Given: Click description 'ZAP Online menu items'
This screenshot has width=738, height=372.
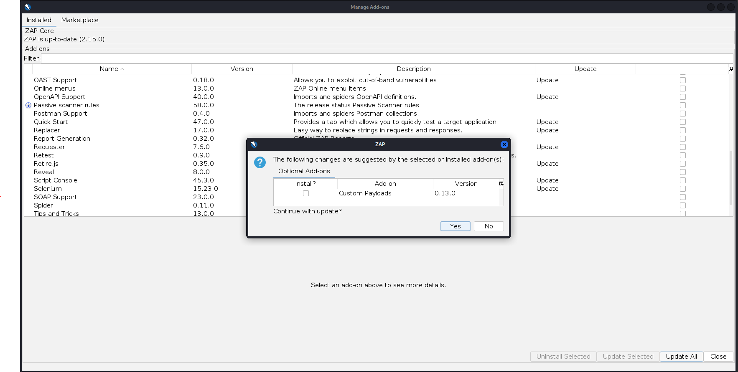Looking at the screenshot, I should [330, 89].
